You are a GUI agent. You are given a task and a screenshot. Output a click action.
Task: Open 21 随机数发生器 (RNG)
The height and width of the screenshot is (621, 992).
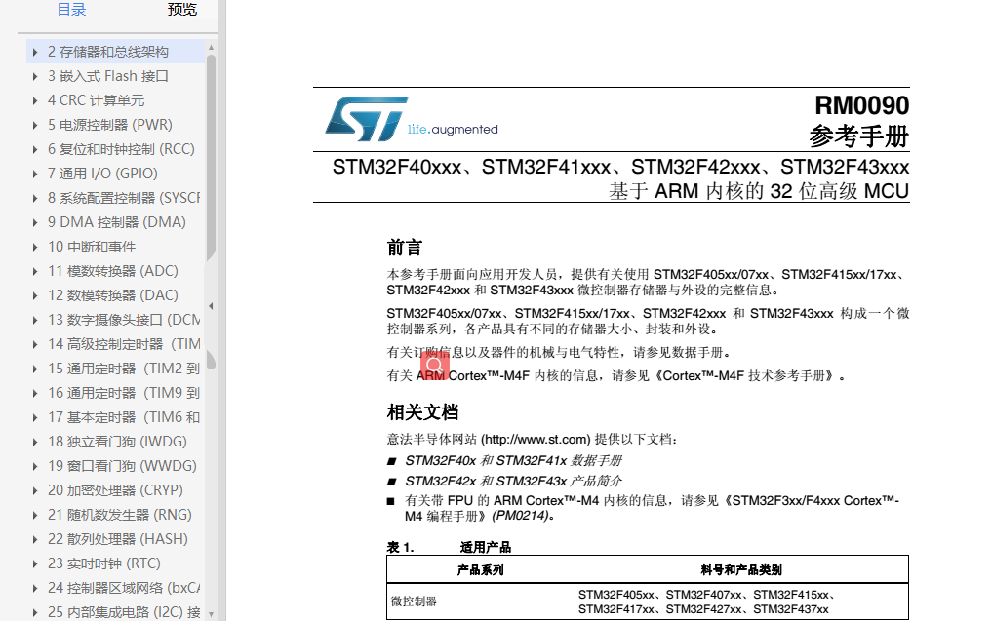120,515
